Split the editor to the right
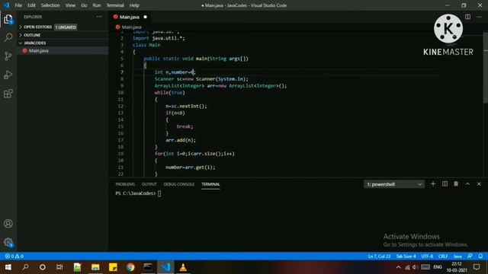The image size is (488, 274). click(x=467, y=17)
